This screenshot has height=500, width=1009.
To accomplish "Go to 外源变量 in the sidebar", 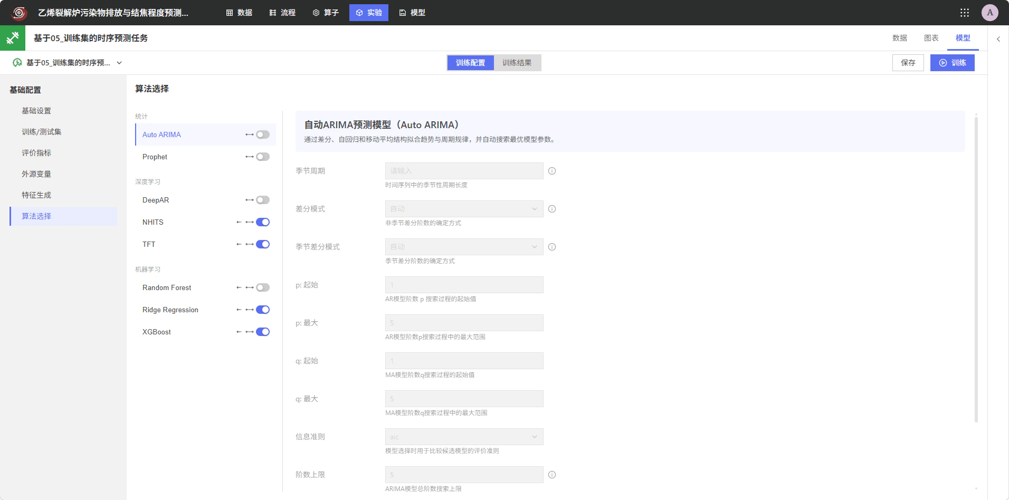I will 36,174.
